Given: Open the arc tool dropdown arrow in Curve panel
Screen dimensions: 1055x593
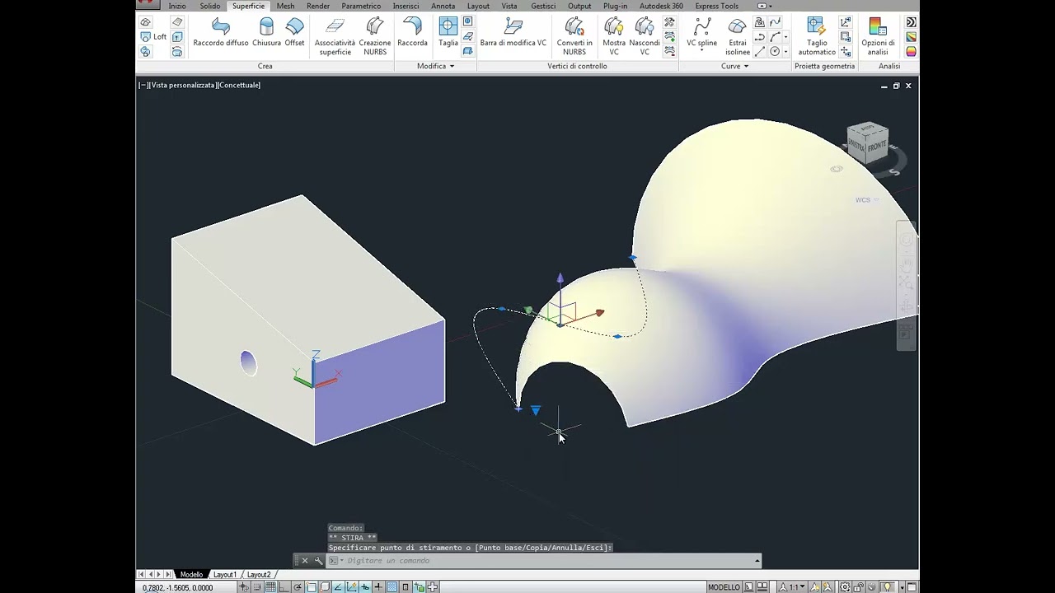Looking at the screenshot, I should coord(785,37).
